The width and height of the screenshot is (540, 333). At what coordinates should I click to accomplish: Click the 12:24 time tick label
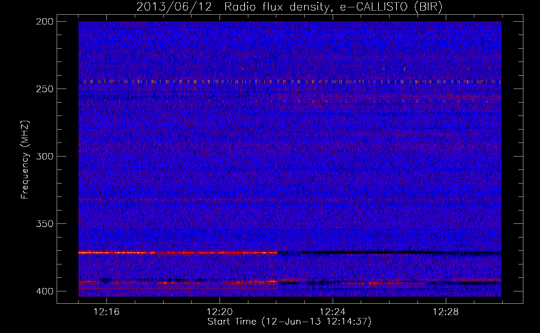click(x=333, y=312)
